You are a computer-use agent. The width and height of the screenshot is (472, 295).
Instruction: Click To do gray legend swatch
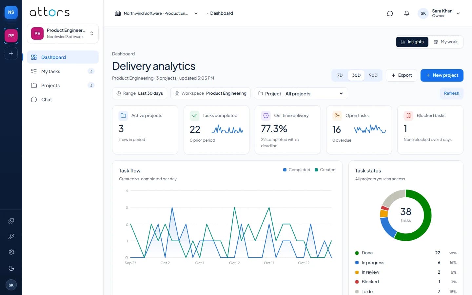(357, 291)
